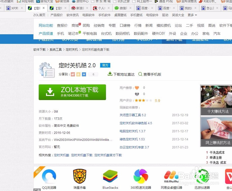
Task: Open 白云定时关机专家 3.7 link
Action: point(134,147)
